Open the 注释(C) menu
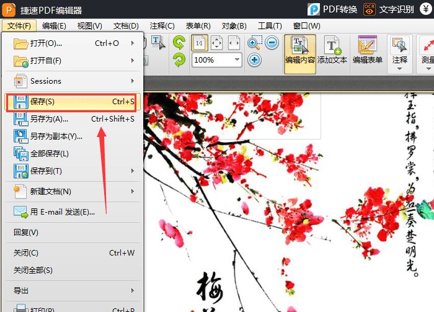The width and height of the screenshot is (434, 312). click(x=162, y=26)
